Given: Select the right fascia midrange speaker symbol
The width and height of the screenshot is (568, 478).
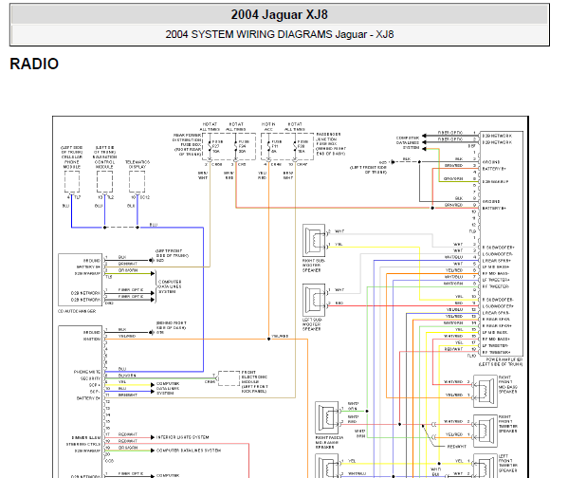Looking at the screenshot, I should coord(327,417).
